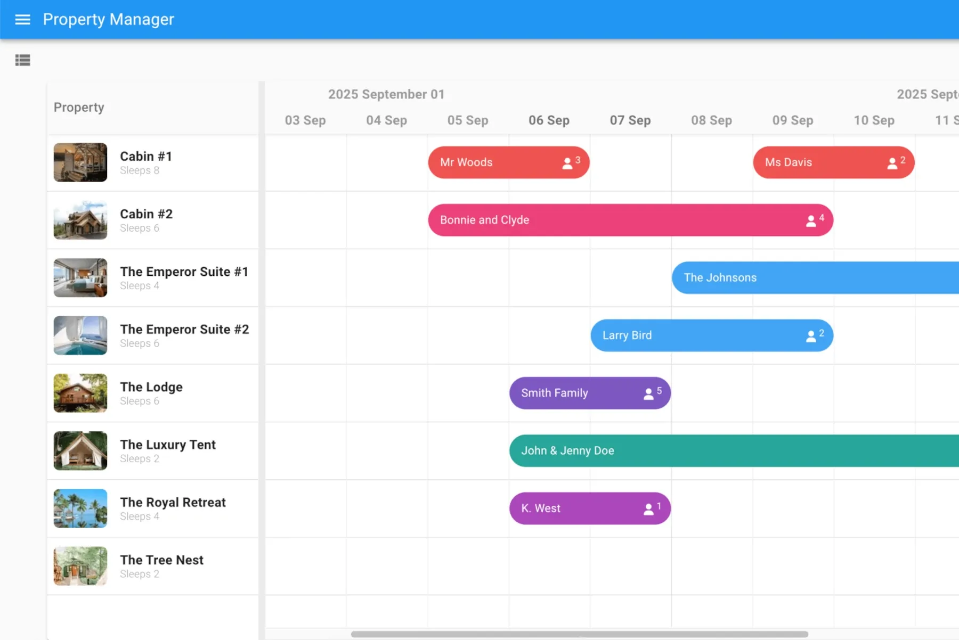This screenshot has height=640, width=959.
Task: Click the guest icon on Bonnie and Clyde reservation
Action: pos(811,220)
